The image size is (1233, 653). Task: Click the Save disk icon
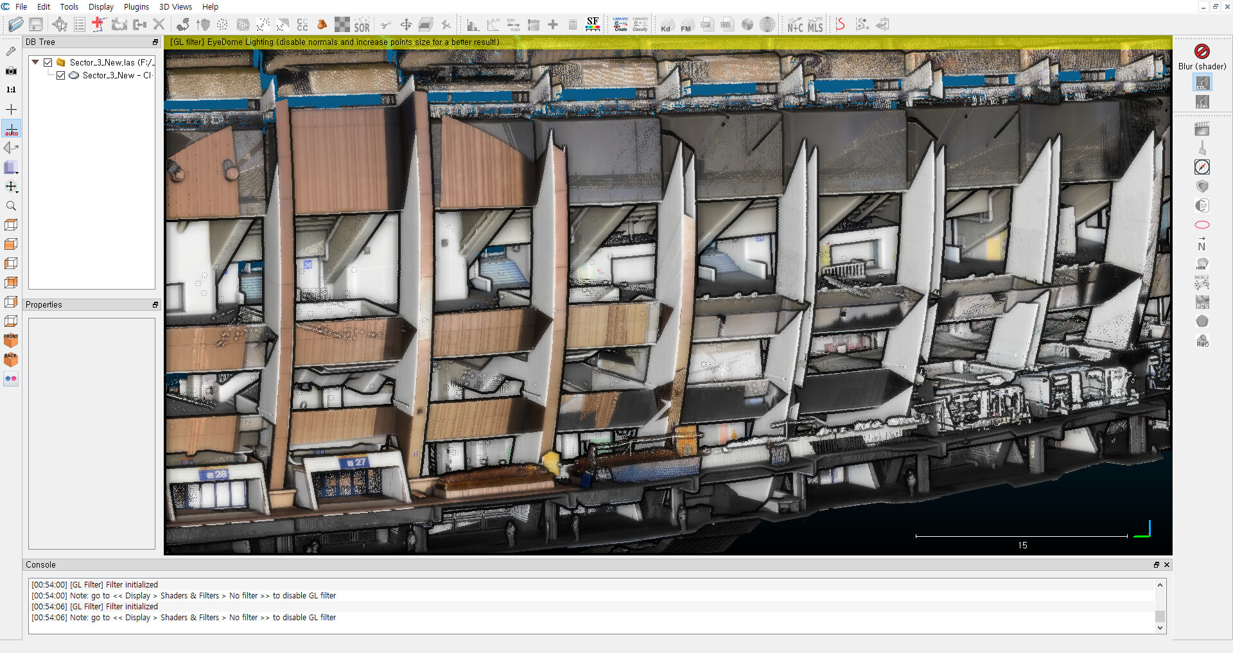pyautogui.click(x=36, y=24)
